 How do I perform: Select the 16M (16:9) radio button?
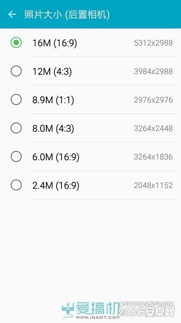click(16, 43)
